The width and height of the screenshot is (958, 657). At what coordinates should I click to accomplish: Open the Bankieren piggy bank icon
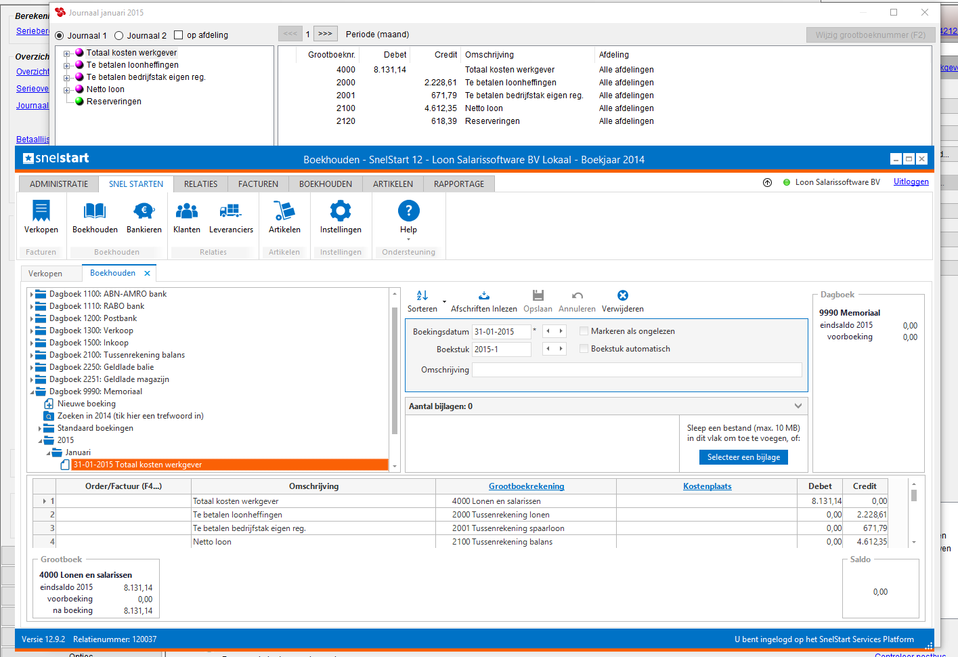point(144,211)
